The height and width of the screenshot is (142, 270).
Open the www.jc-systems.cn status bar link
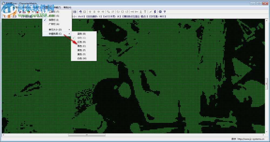click(x=251, y=139)
